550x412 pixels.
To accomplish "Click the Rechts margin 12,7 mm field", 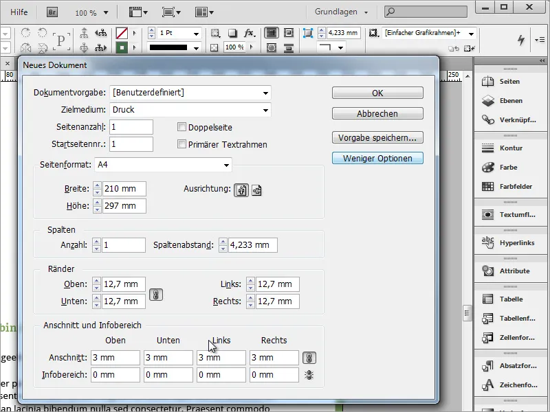I will 278,301.
